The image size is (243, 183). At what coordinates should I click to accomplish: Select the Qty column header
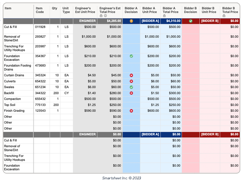point(55,12)
